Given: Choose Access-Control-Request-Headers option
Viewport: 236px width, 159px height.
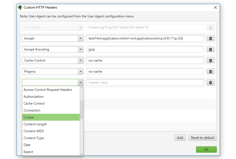Looking at the screenshot, I should click(51, 90).
